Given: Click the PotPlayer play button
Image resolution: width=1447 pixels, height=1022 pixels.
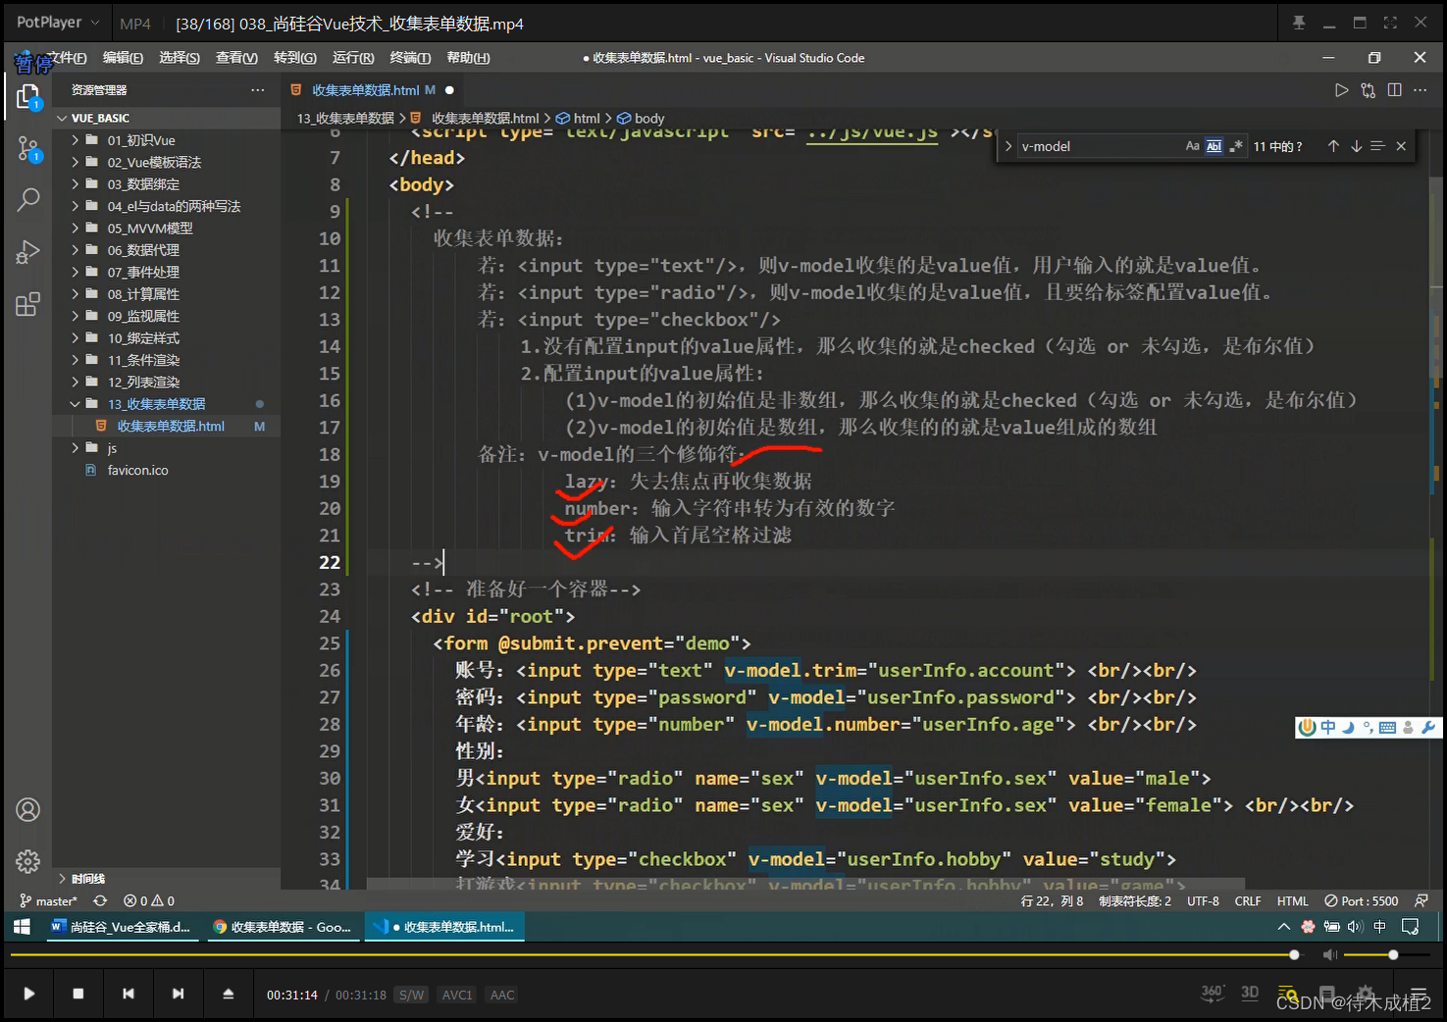Looking at the screenshot, I should tap(29, 994).
